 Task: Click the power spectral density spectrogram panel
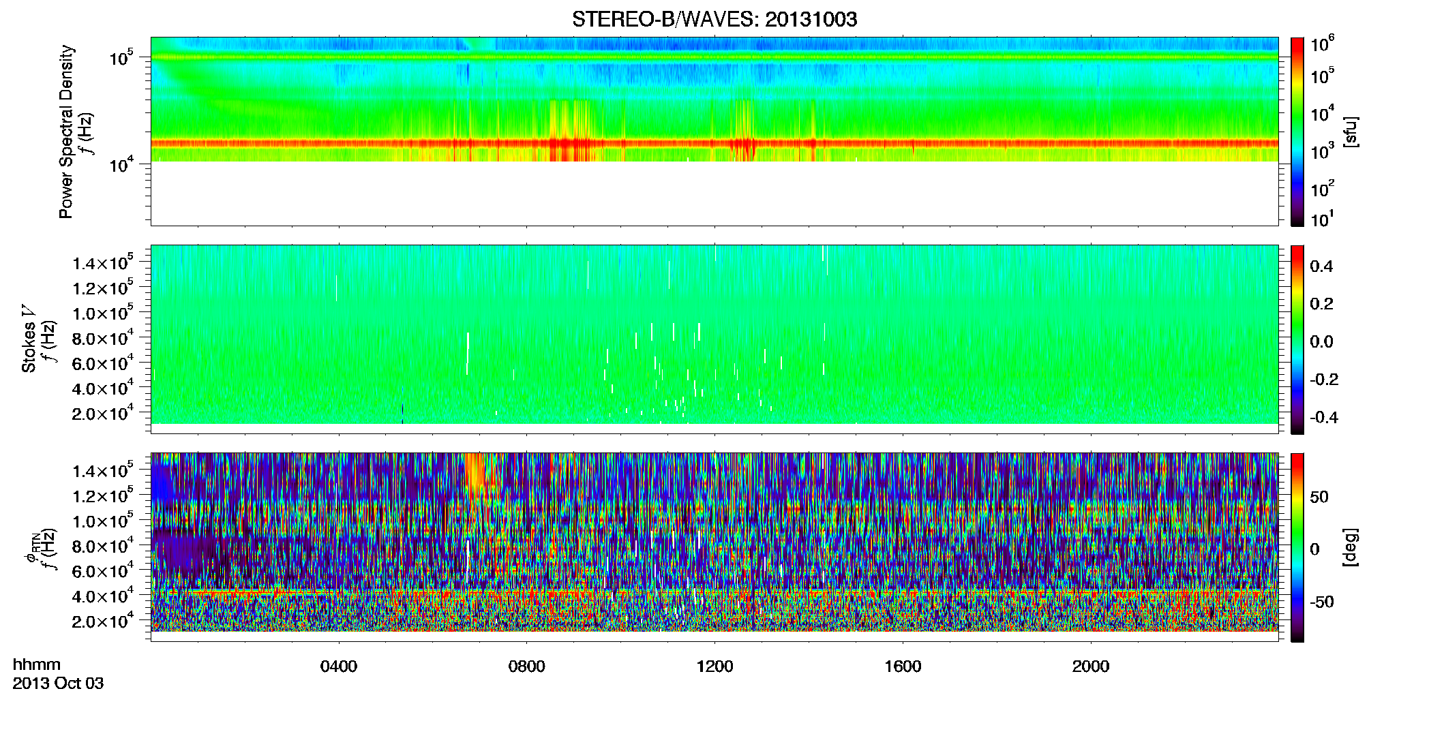(714, 132)
